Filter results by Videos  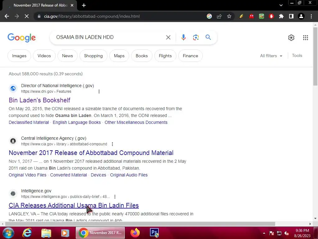[44, 56]
